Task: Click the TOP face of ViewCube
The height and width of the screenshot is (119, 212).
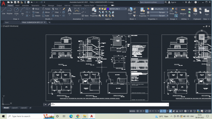Action: [202, 37]
